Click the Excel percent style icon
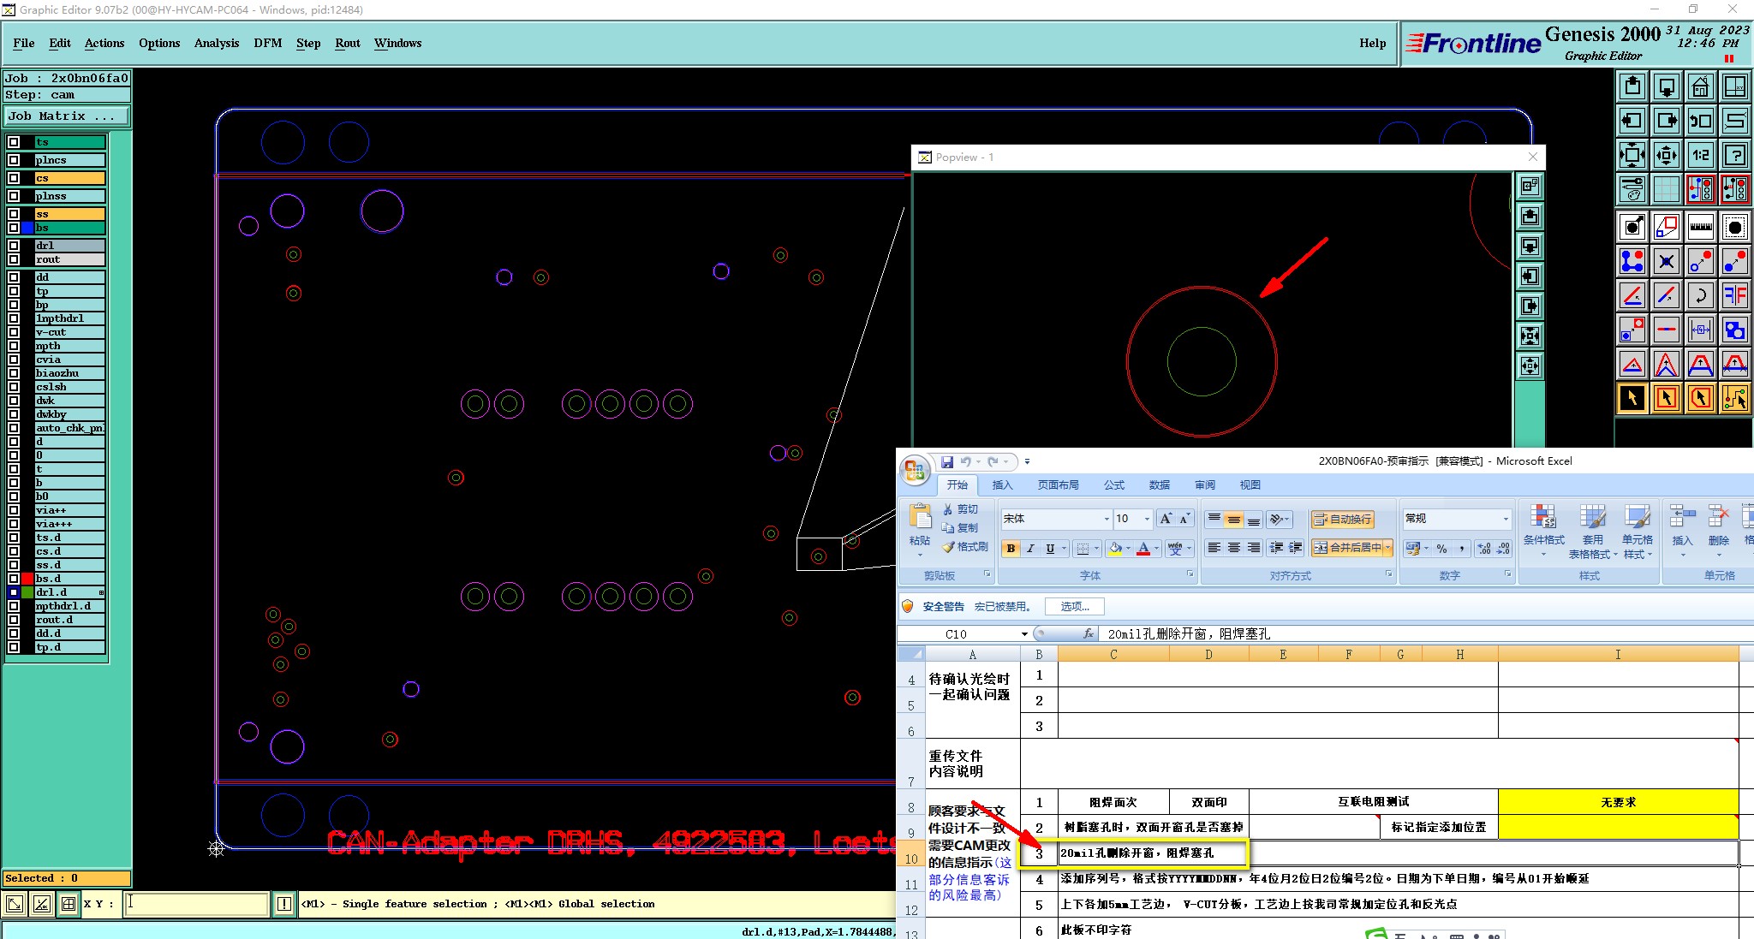The width and height of the screenshot is (1754, 939). [1442, 549]
